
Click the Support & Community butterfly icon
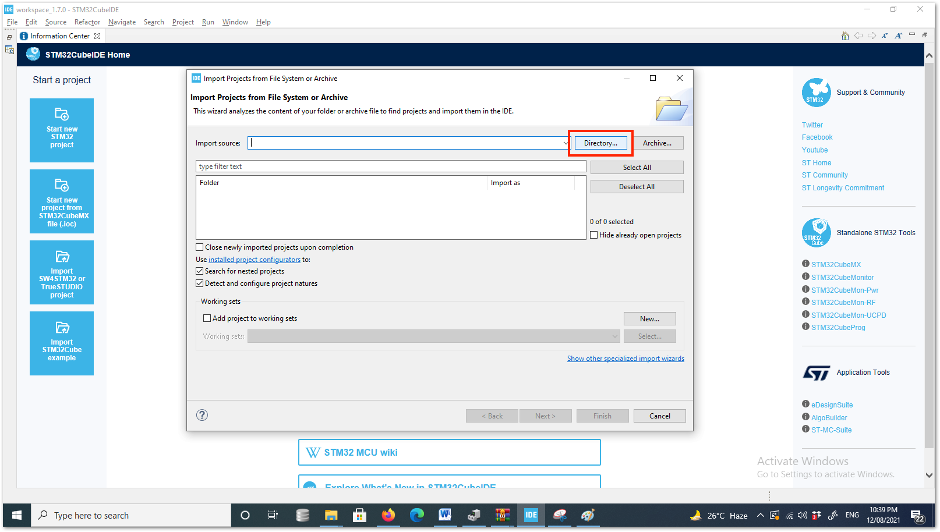pos(817,93)
